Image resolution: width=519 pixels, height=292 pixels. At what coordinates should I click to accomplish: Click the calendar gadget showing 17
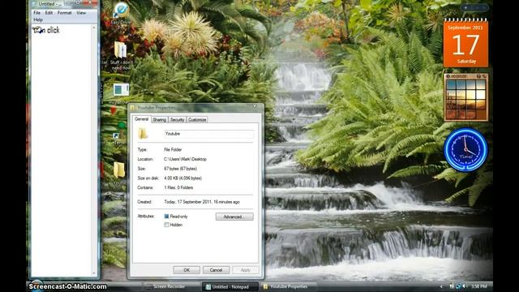(465, 43)
